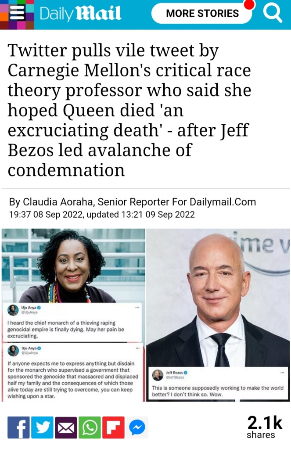Share article via email envelope icon
Image resolution: width=291 pixels, height=449 pixels.
(x=66, y=427)
